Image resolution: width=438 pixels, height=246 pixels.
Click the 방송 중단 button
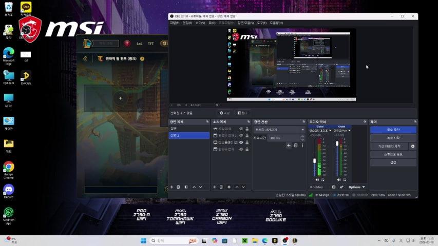(393, 130)
